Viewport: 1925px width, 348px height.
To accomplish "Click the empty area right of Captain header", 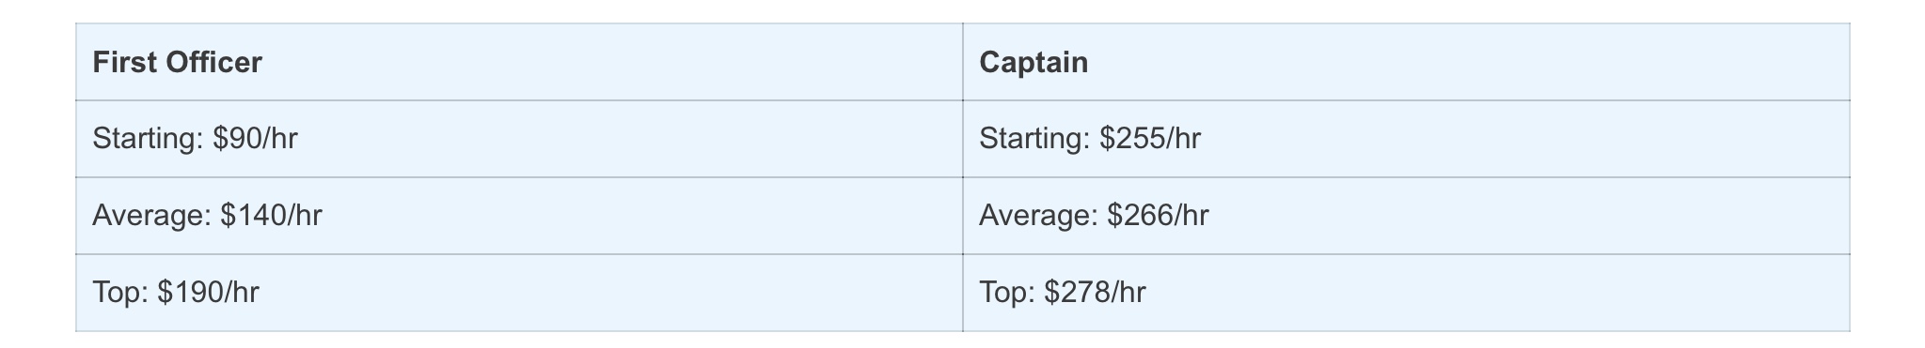I will [1467, 62].
